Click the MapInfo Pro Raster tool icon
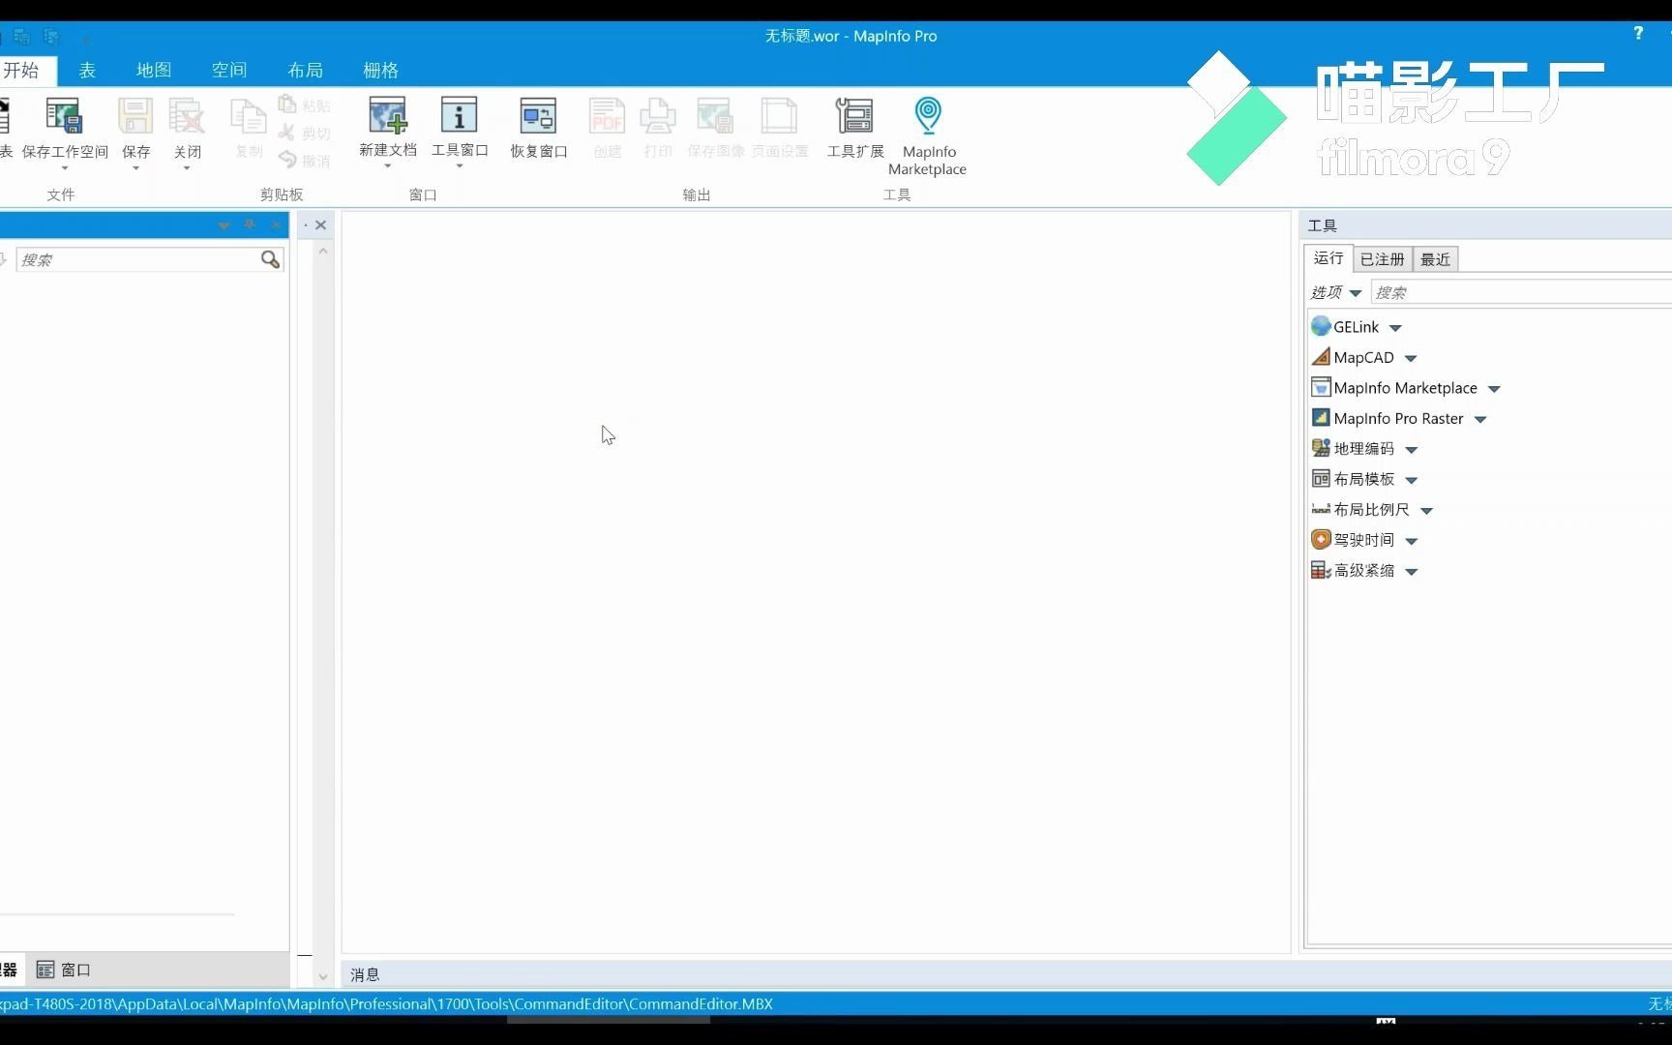The image size is (1672, 1045). click(x=1321, y=418)
